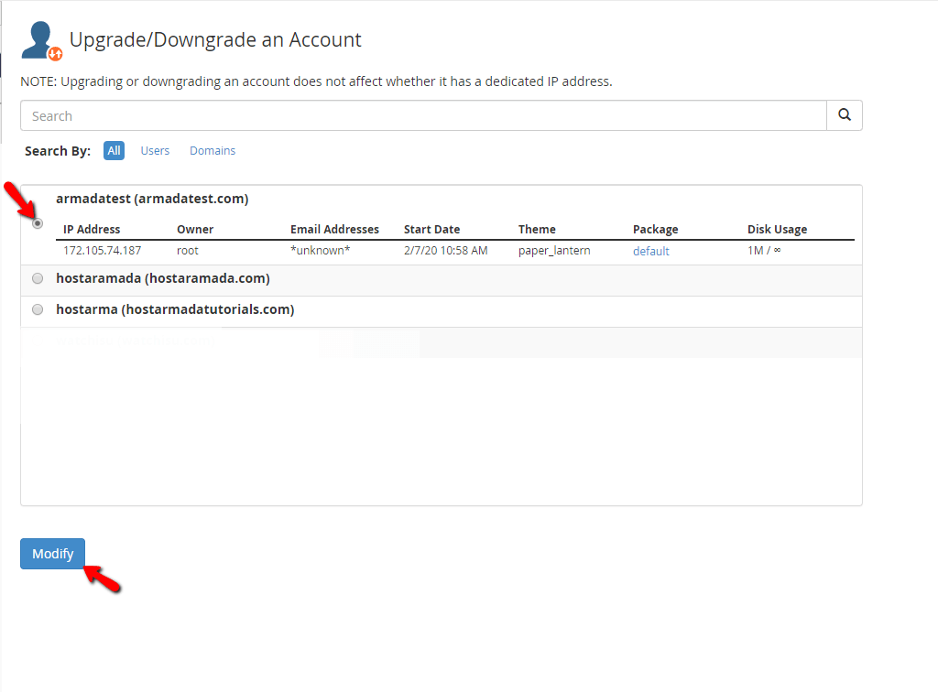938x692 pixels.
Task: Click the Start Date column header
Action: (431, 229)
